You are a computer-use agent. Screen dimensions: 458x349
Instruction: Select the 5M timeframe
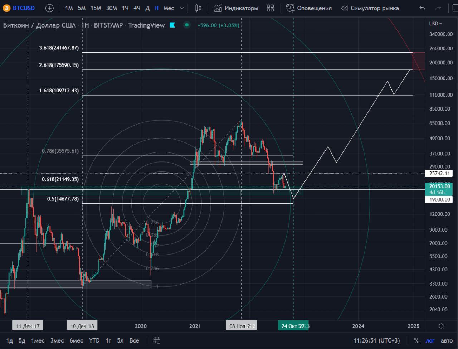click(82, 8)
